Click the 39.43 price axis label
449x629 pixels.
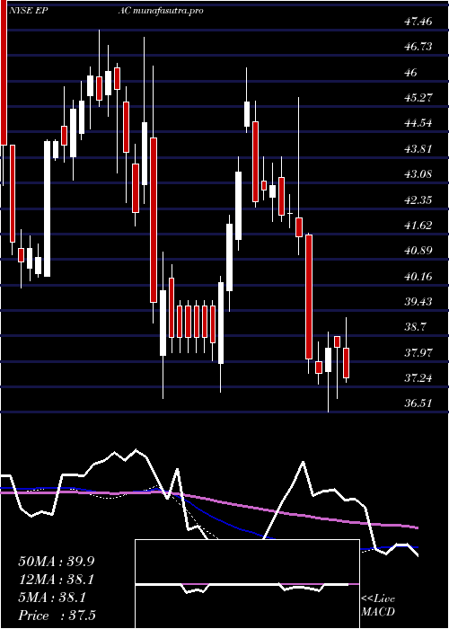pyautogui.click(x=418, y=302)
